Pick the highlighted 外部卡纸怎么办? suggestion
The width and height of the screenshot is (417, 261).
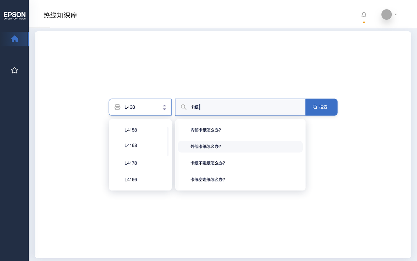(206, 146)
